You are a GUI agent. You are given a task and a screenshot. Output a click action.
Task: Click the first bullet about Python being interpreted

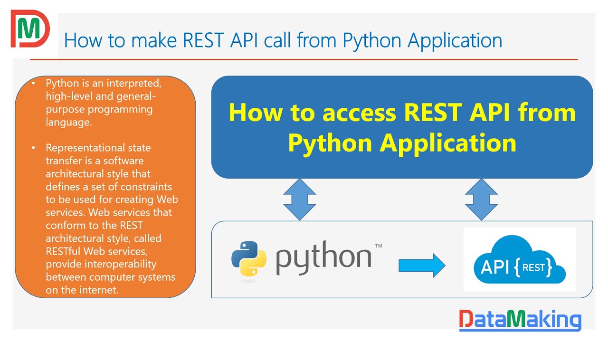(104, 103)
